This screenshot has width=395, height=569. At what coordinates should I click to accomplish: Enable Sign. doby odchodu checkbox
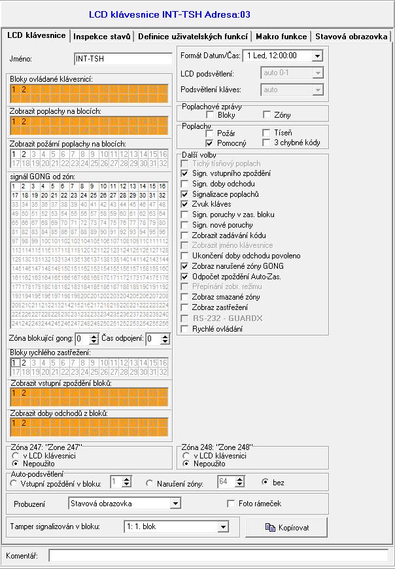184,184
